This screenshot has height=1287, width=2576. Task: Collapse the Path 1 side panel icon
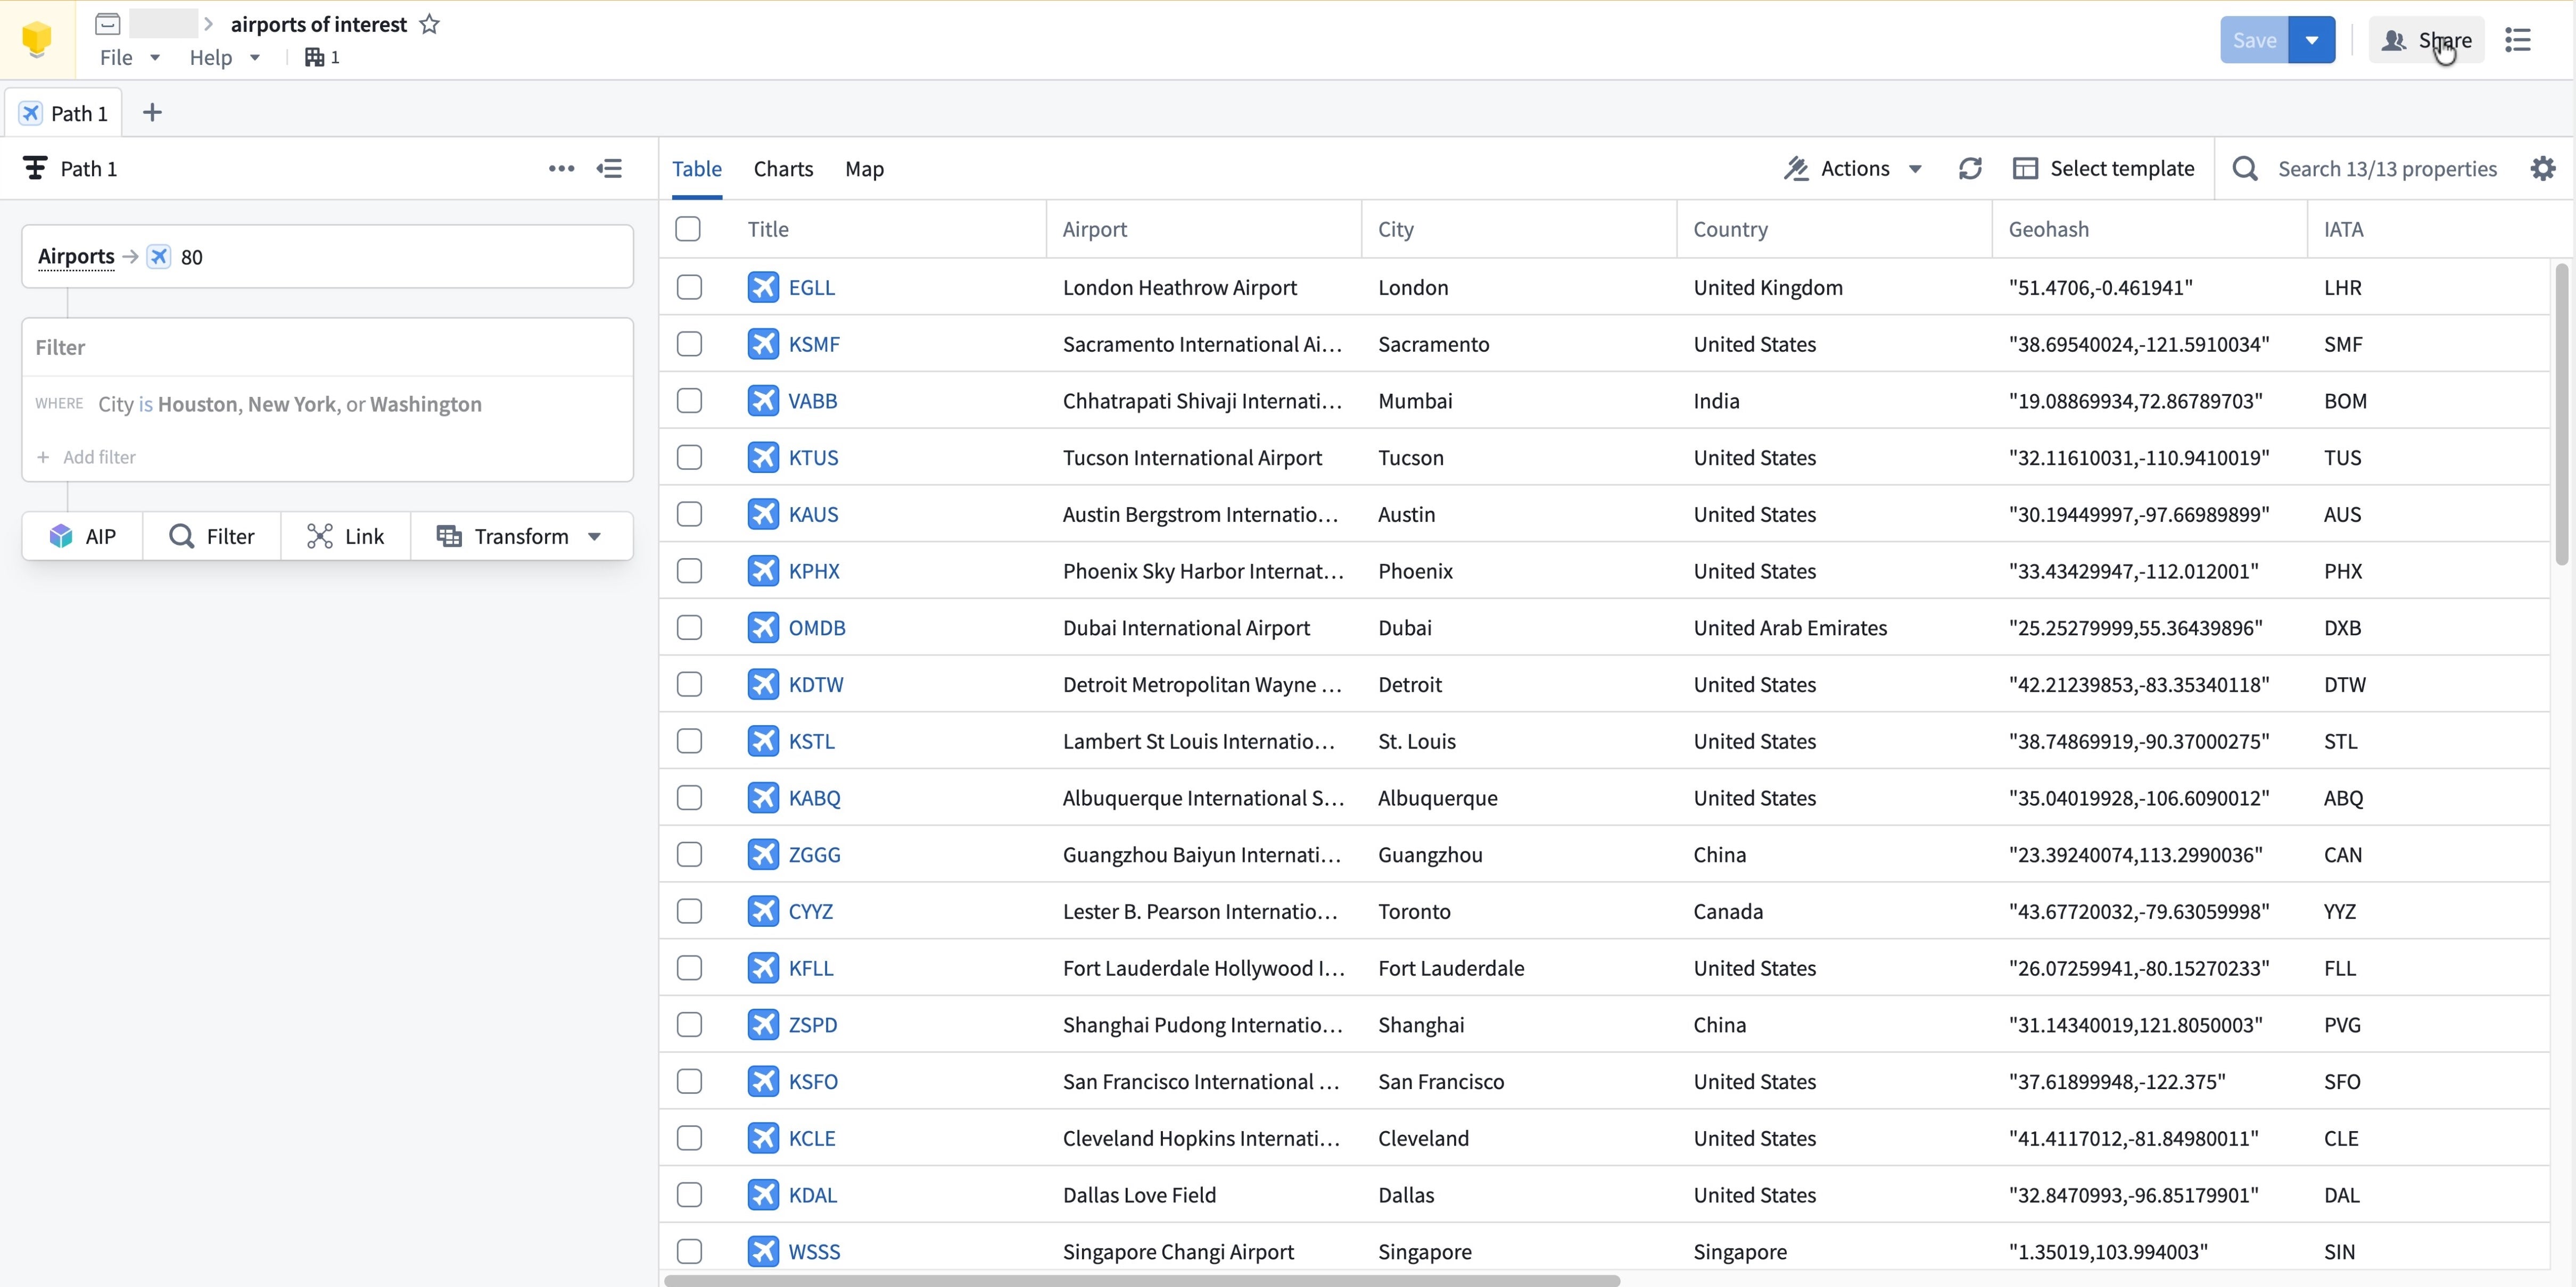pos(609,169)
